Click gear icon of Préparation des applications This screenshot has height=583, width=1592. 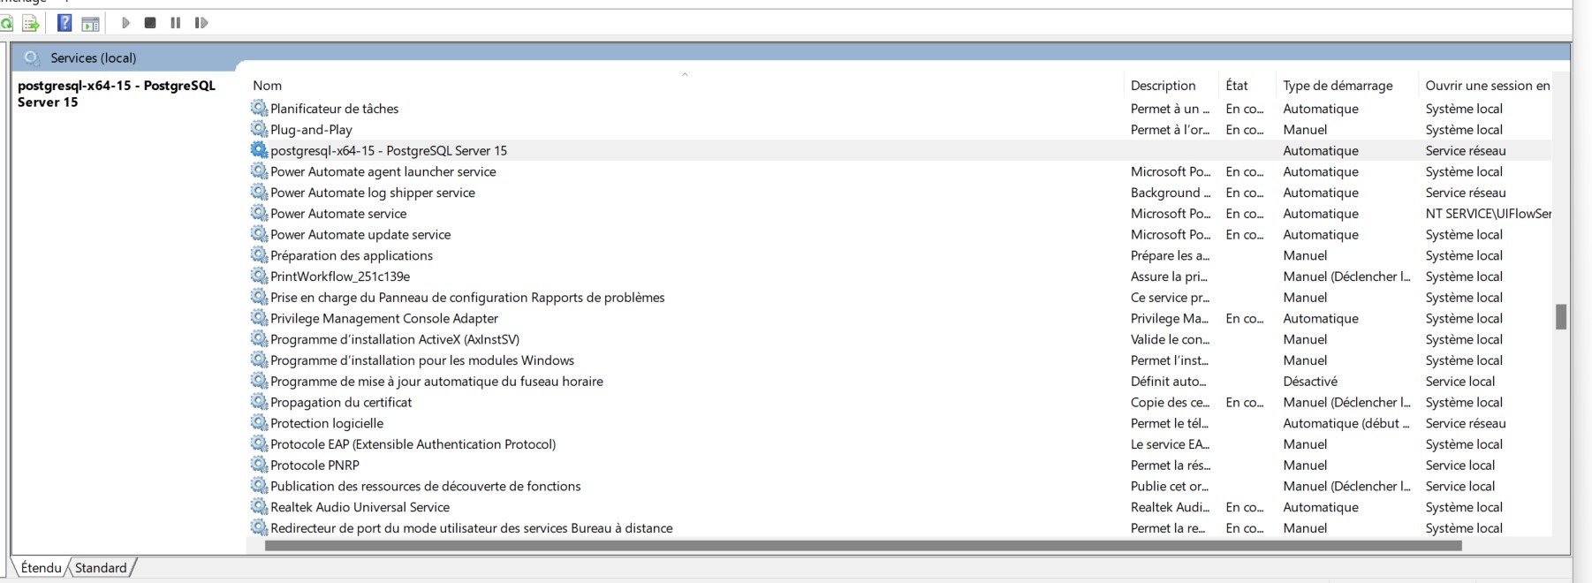259,254
